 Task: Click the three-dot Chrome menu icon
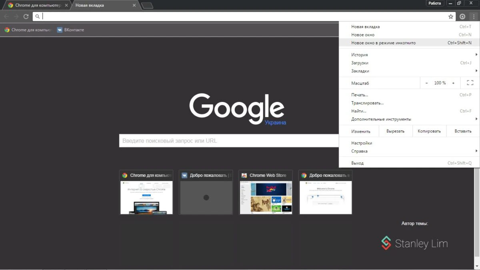(x=473, y=16)
